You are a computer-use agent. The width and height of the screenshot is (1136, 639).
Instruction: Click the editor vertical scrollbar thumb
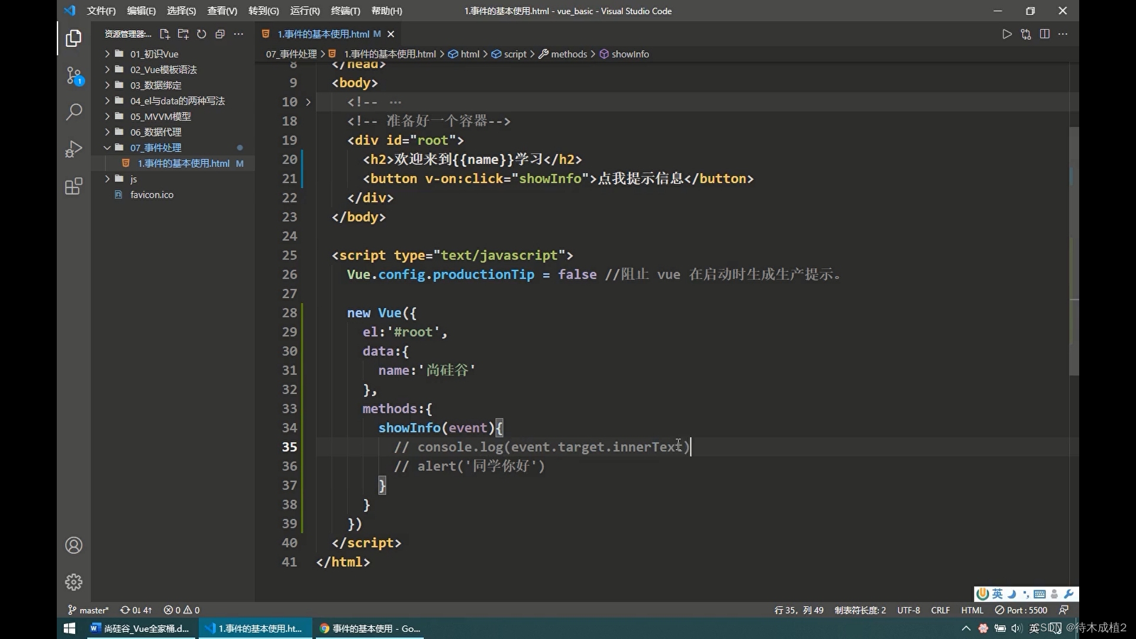tap(1074, 250)
